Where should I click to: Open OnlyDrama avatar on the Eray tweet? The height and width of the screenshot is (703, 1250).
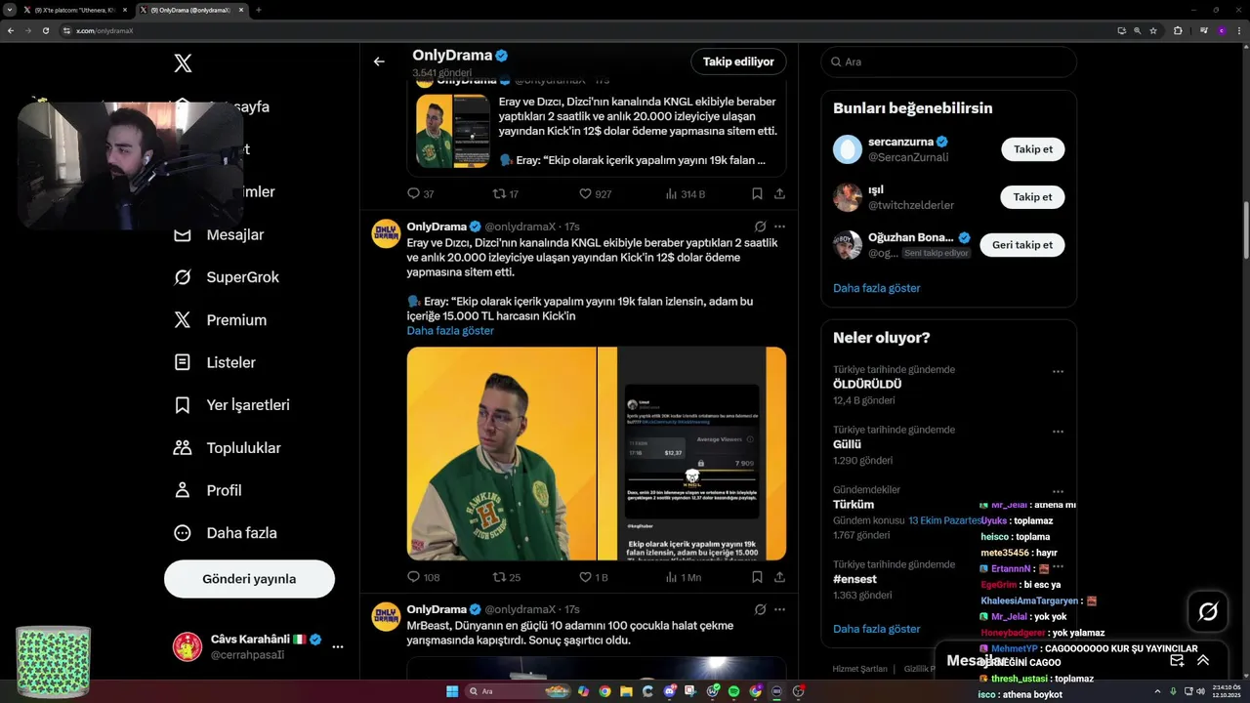pos(386,234)
